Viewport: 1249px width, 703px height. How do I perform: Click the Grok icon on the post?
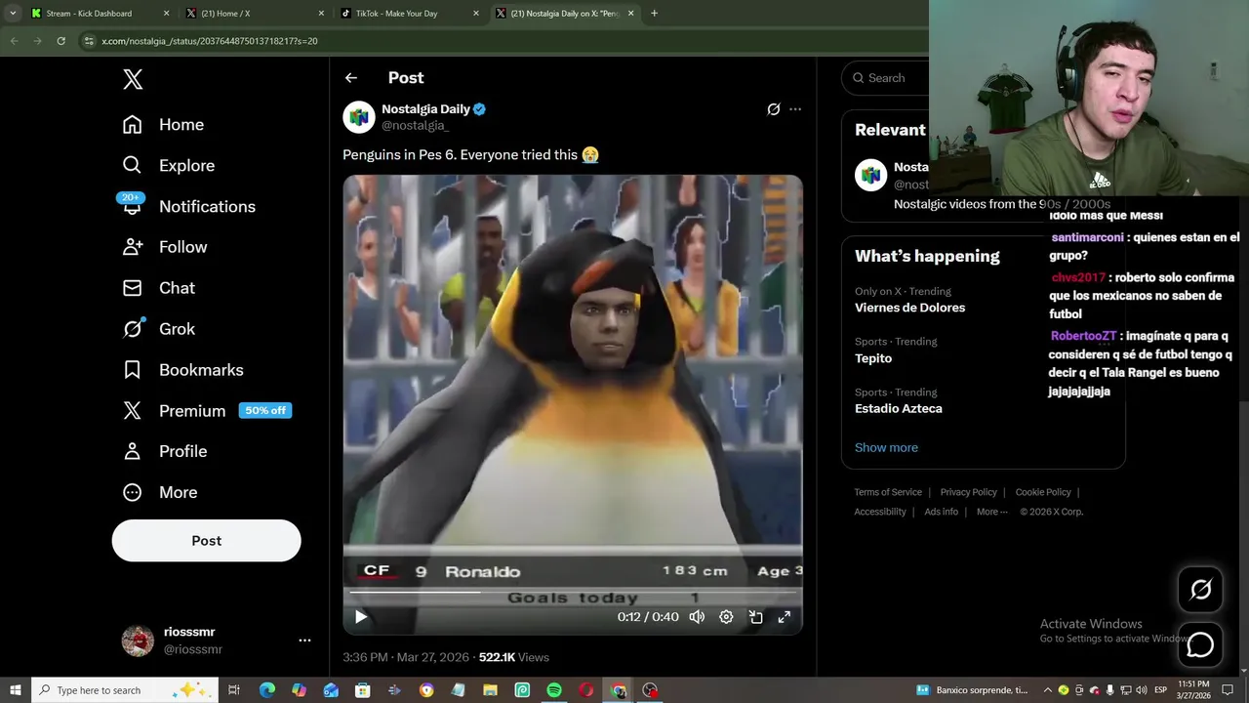click(x=773, y=109)
